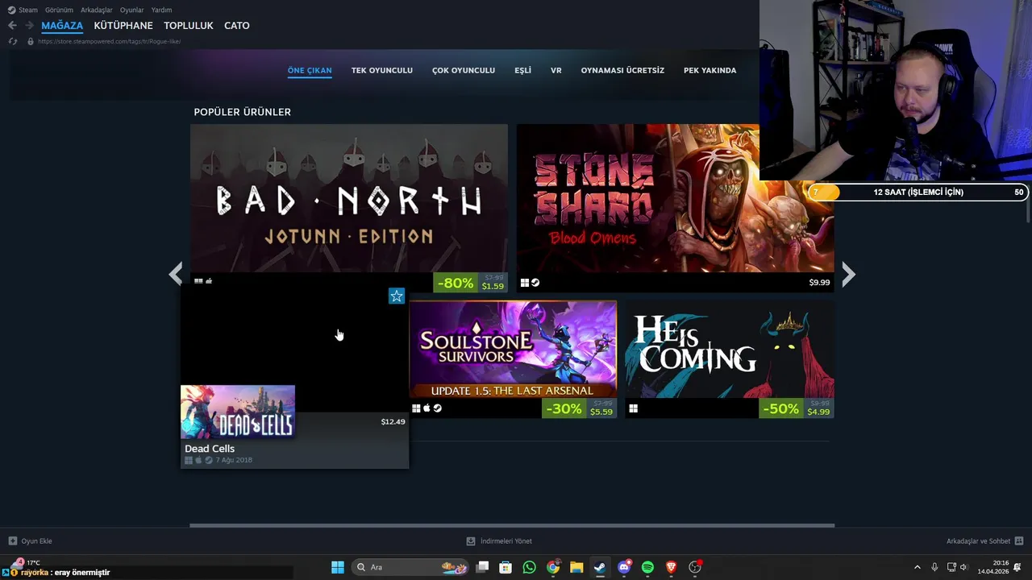Click the horizontal carousel scrollbar
The width and height of the screenshot is (1032, 580).
[x=512, y=526]
